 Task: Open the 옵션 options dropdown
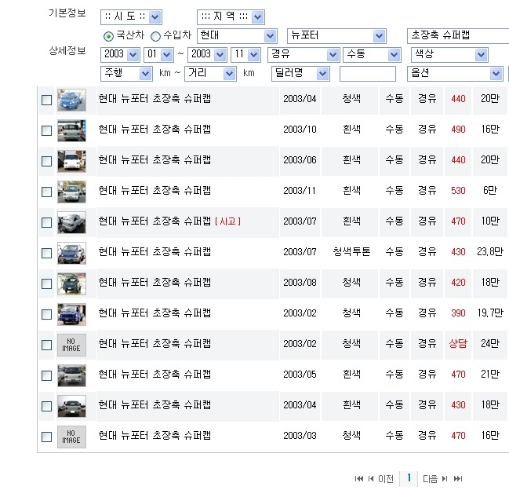455,74
